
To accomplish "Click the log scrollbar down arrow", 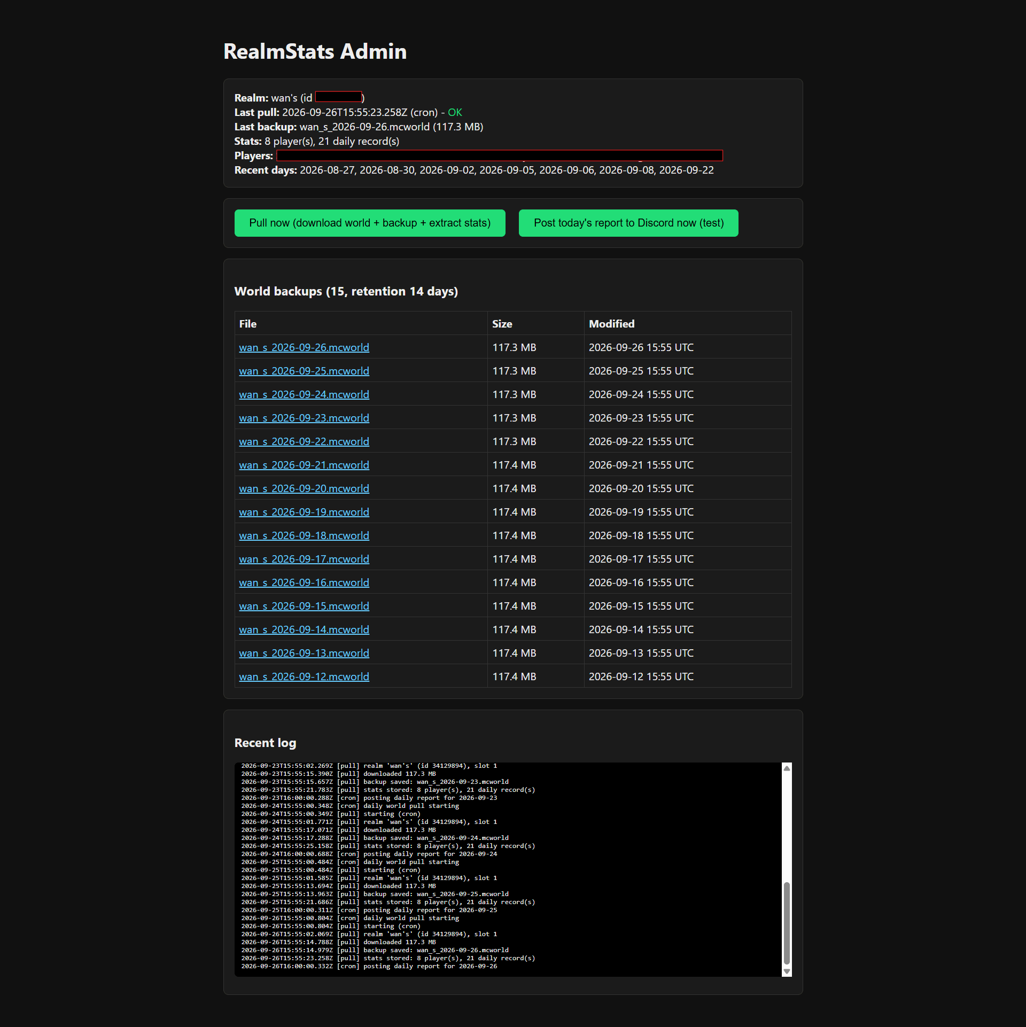I will [787, 971].
